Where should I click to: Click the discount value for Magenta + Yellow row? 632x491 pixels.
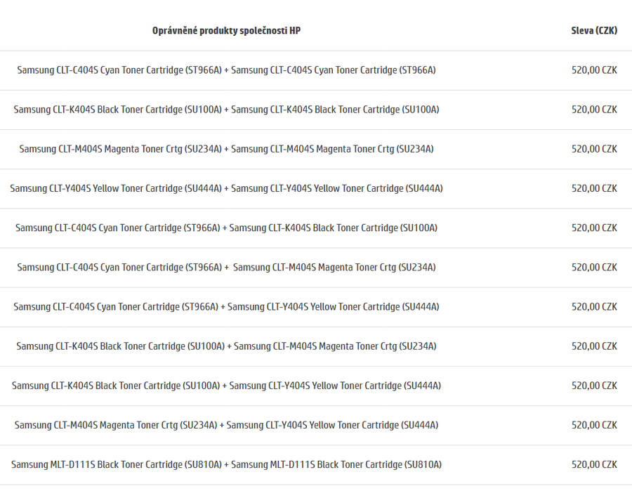coord(594,425)
